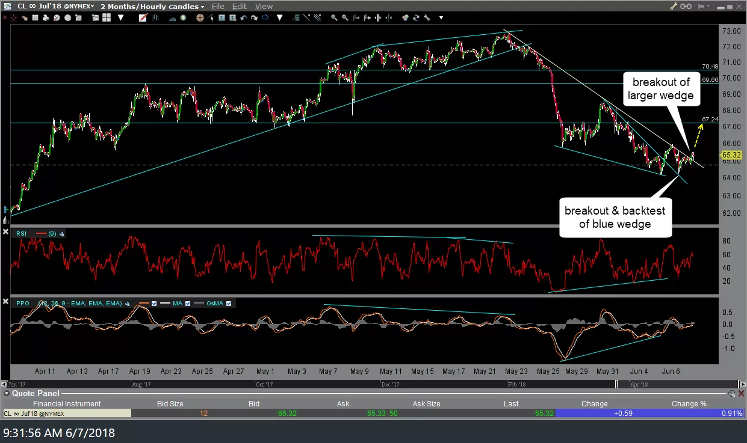
Task: Click the left arrow of time scrollbar
Action: (4, 384)
